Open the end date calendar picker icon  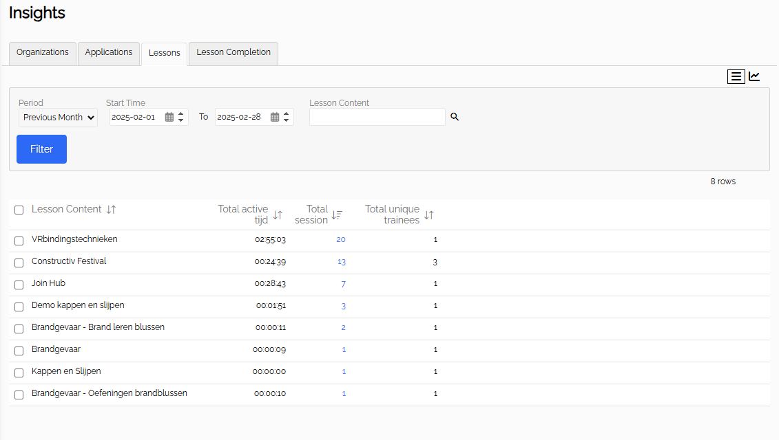pos(275,117)
